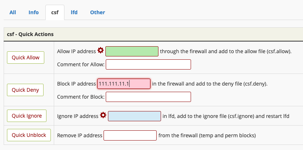Focus the blue Ignore IP address field
Image resolution: width=303 pixels, height=150 pixels.
point(135,116)
